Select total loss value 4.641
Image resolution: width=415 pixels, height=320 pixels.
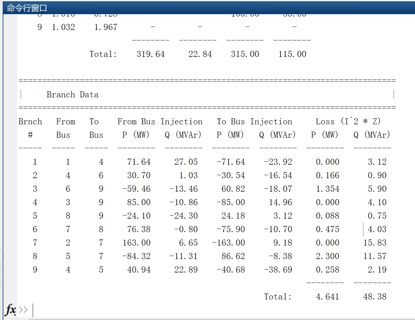[x=327, y=297]
